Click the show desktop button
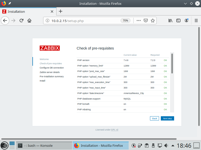This screenshot has height=150, width=201. point(196,145)
